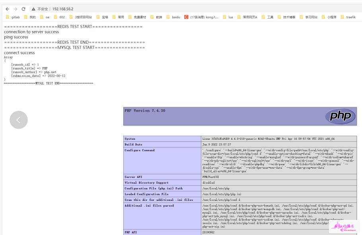The width and height of the screenshot is (362, 235).
Task: Click the Linux system info value cell
Action: tap(279, 139)
